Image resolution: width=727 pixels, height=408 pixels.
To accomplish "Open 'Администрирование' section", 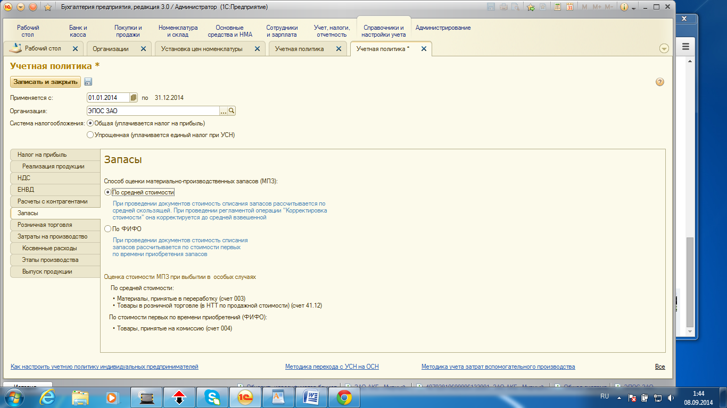I will click(x=443, y=28).
